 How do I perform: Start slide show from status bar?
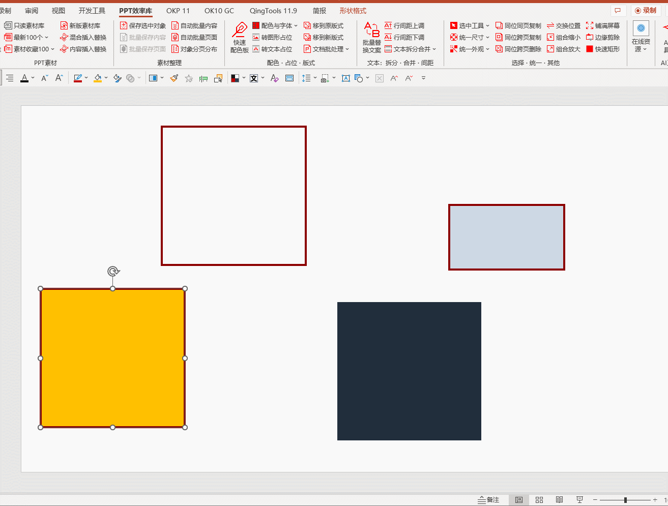click(579, 500)
